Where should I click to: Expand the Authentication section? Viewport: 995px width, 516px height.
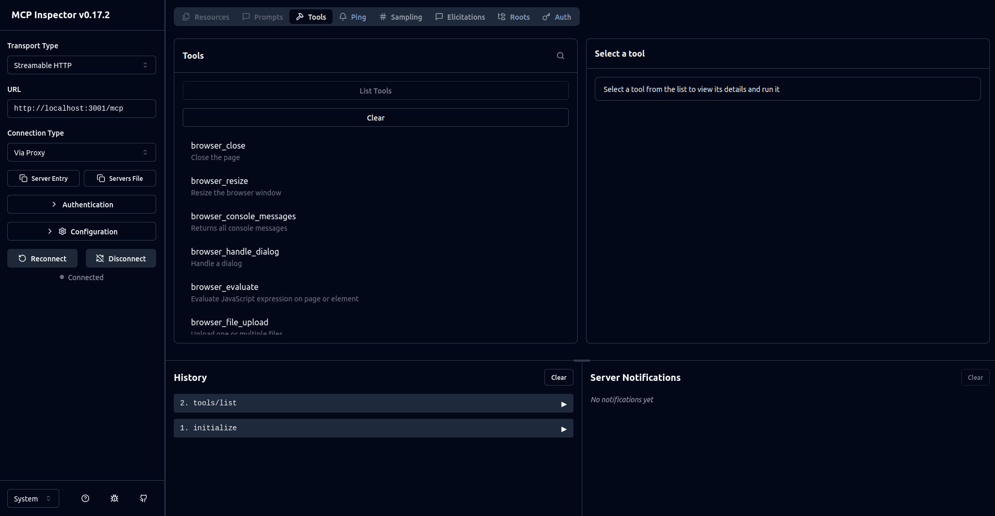pos(81,204)
